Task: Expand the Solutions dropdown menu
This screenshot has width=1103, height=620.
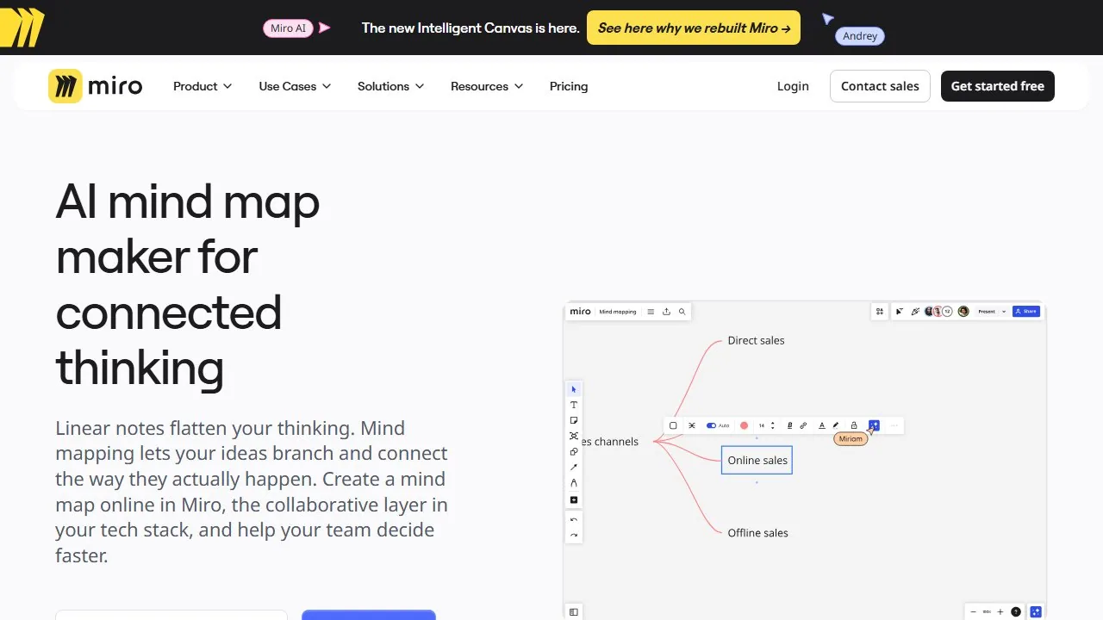Action: click(391, 86)
